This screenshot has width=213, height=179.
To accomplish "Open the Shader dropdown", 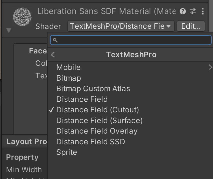I will tap(121, 26).
